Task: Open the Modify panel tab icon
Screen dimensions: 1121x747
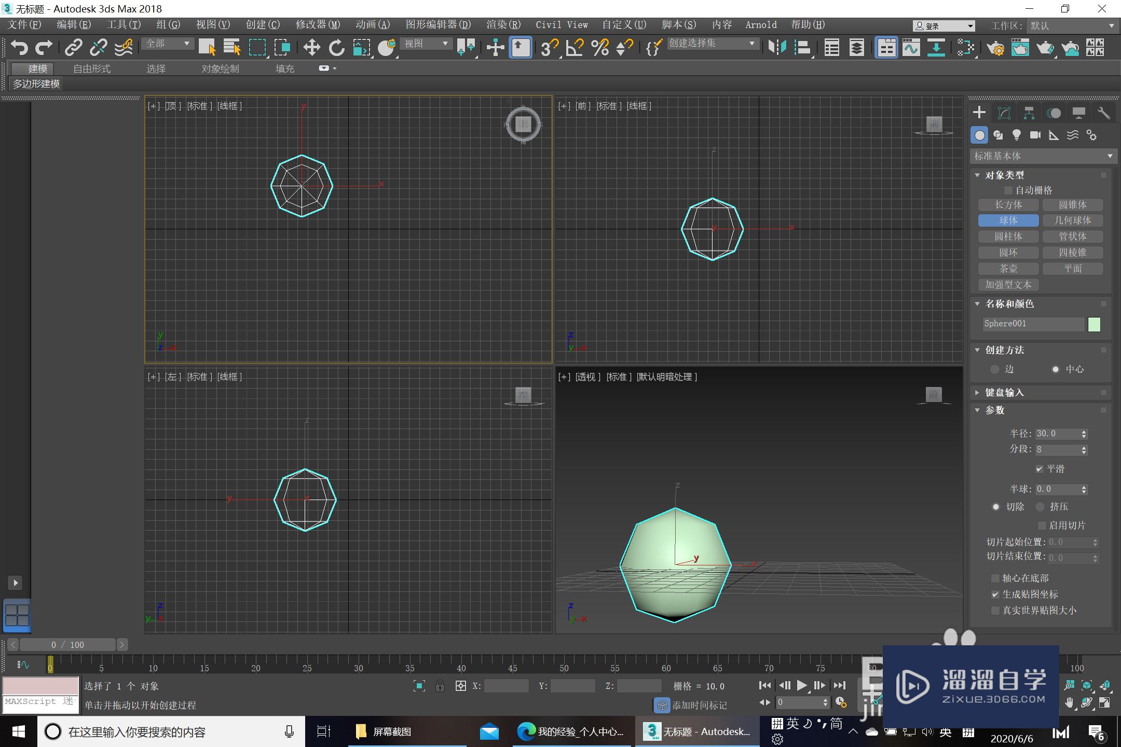Action: [1004, 113]
